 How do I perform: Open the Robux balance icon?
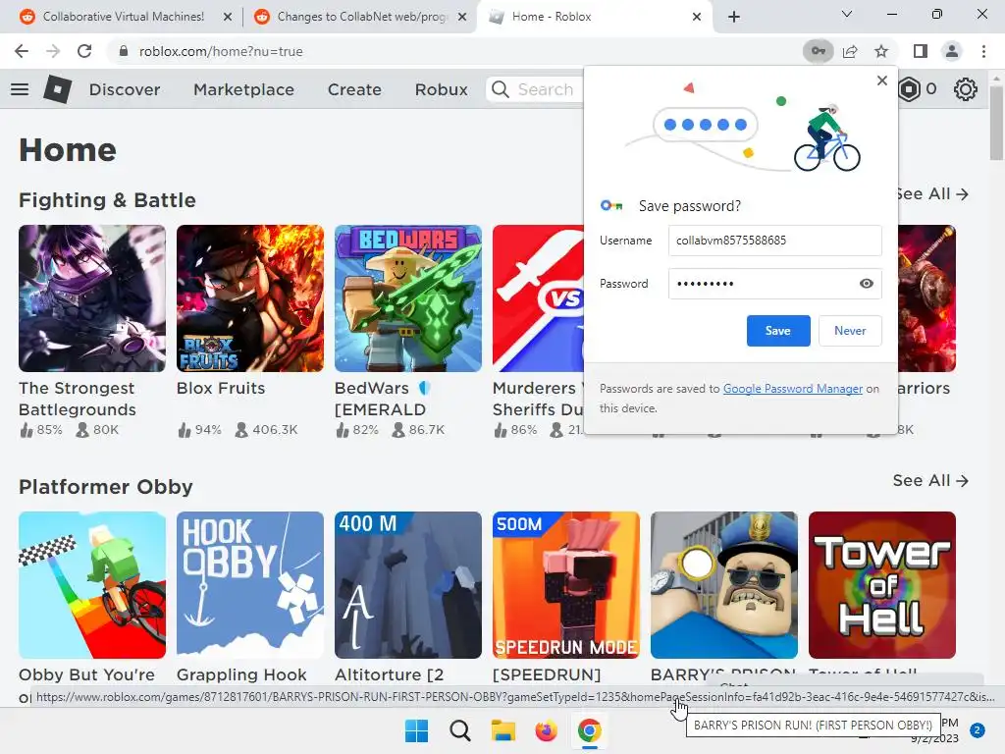(909, 89)
